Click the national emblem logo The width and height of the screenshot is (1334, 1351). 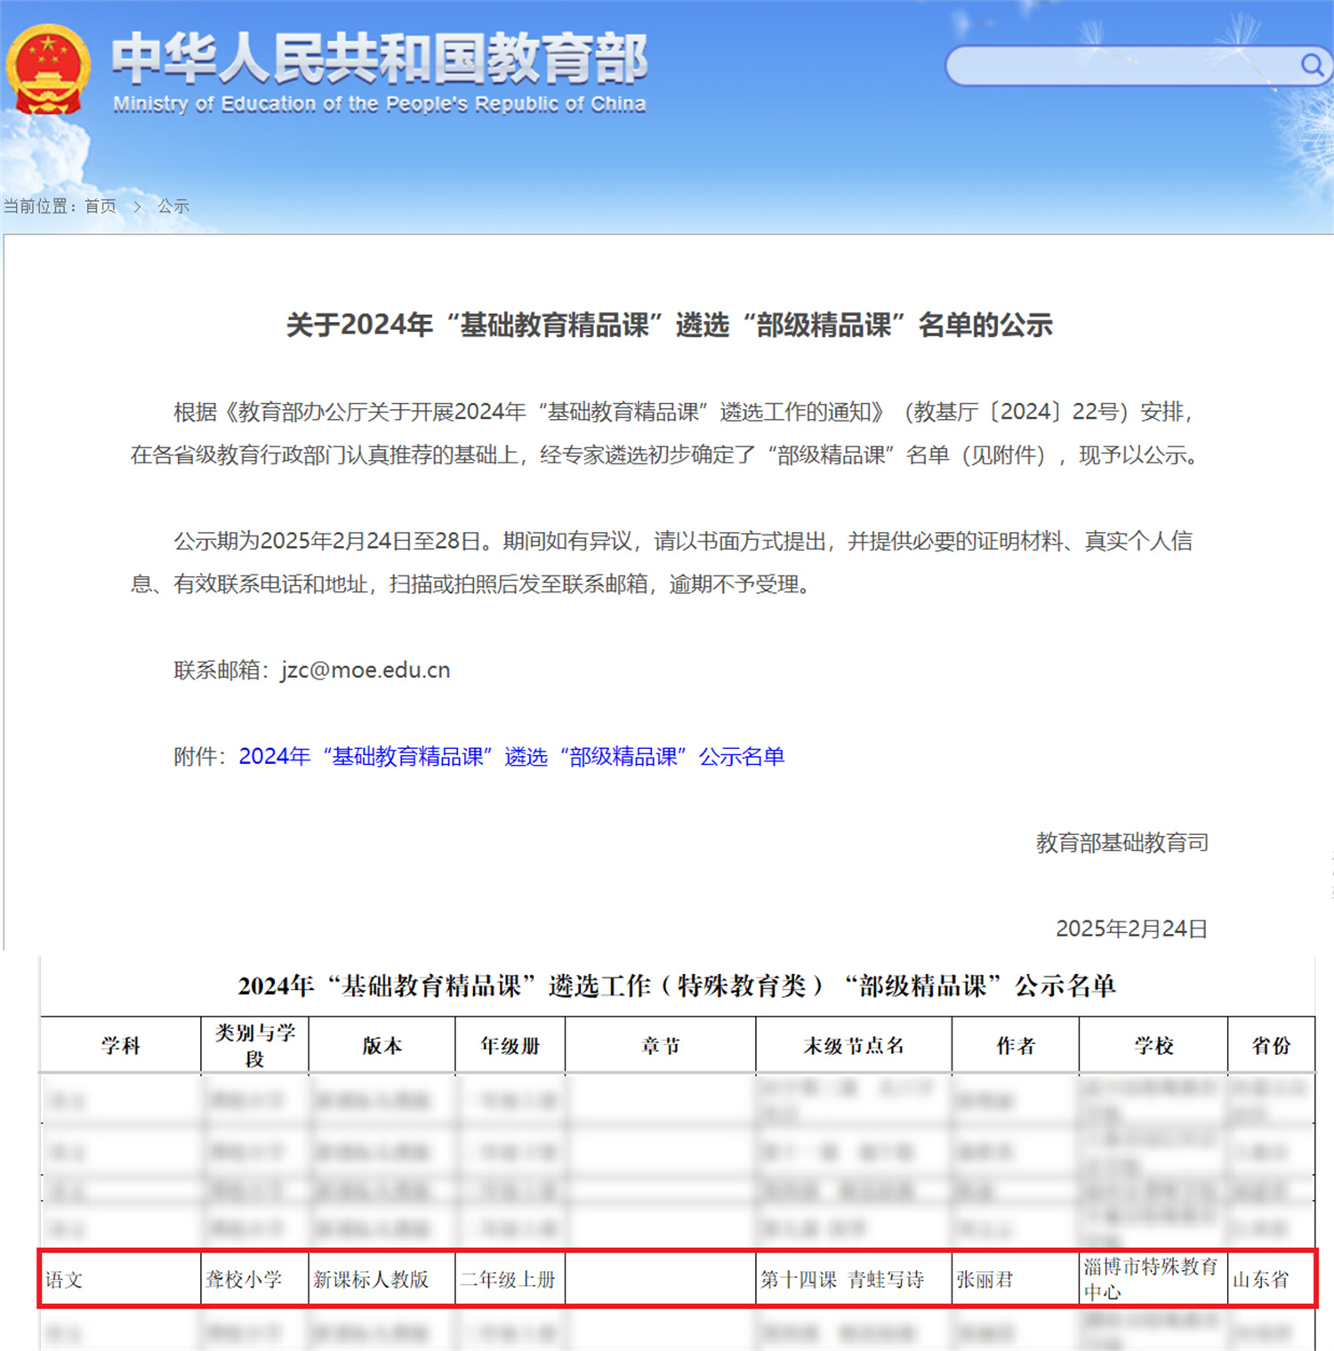48,69
